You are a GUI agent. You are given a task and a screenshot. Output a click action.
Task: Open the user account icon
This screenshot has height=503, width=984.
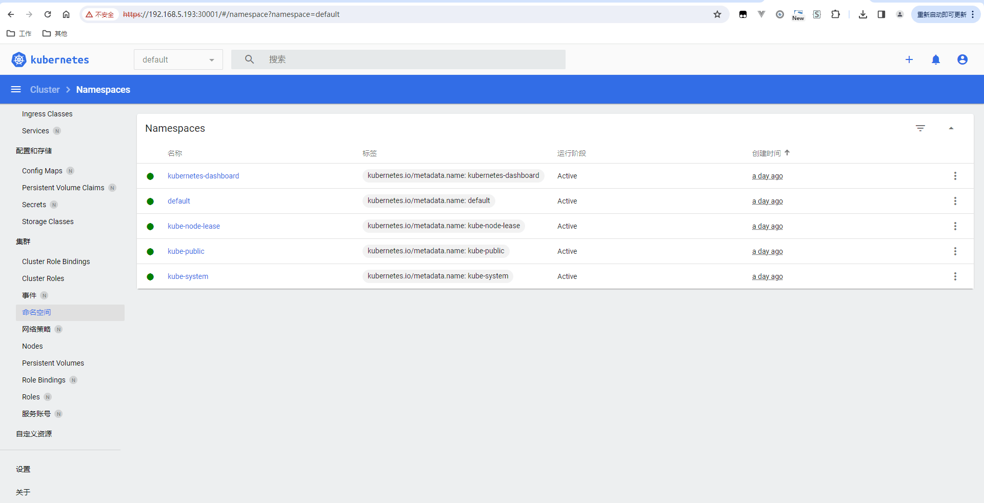(962, 59)
